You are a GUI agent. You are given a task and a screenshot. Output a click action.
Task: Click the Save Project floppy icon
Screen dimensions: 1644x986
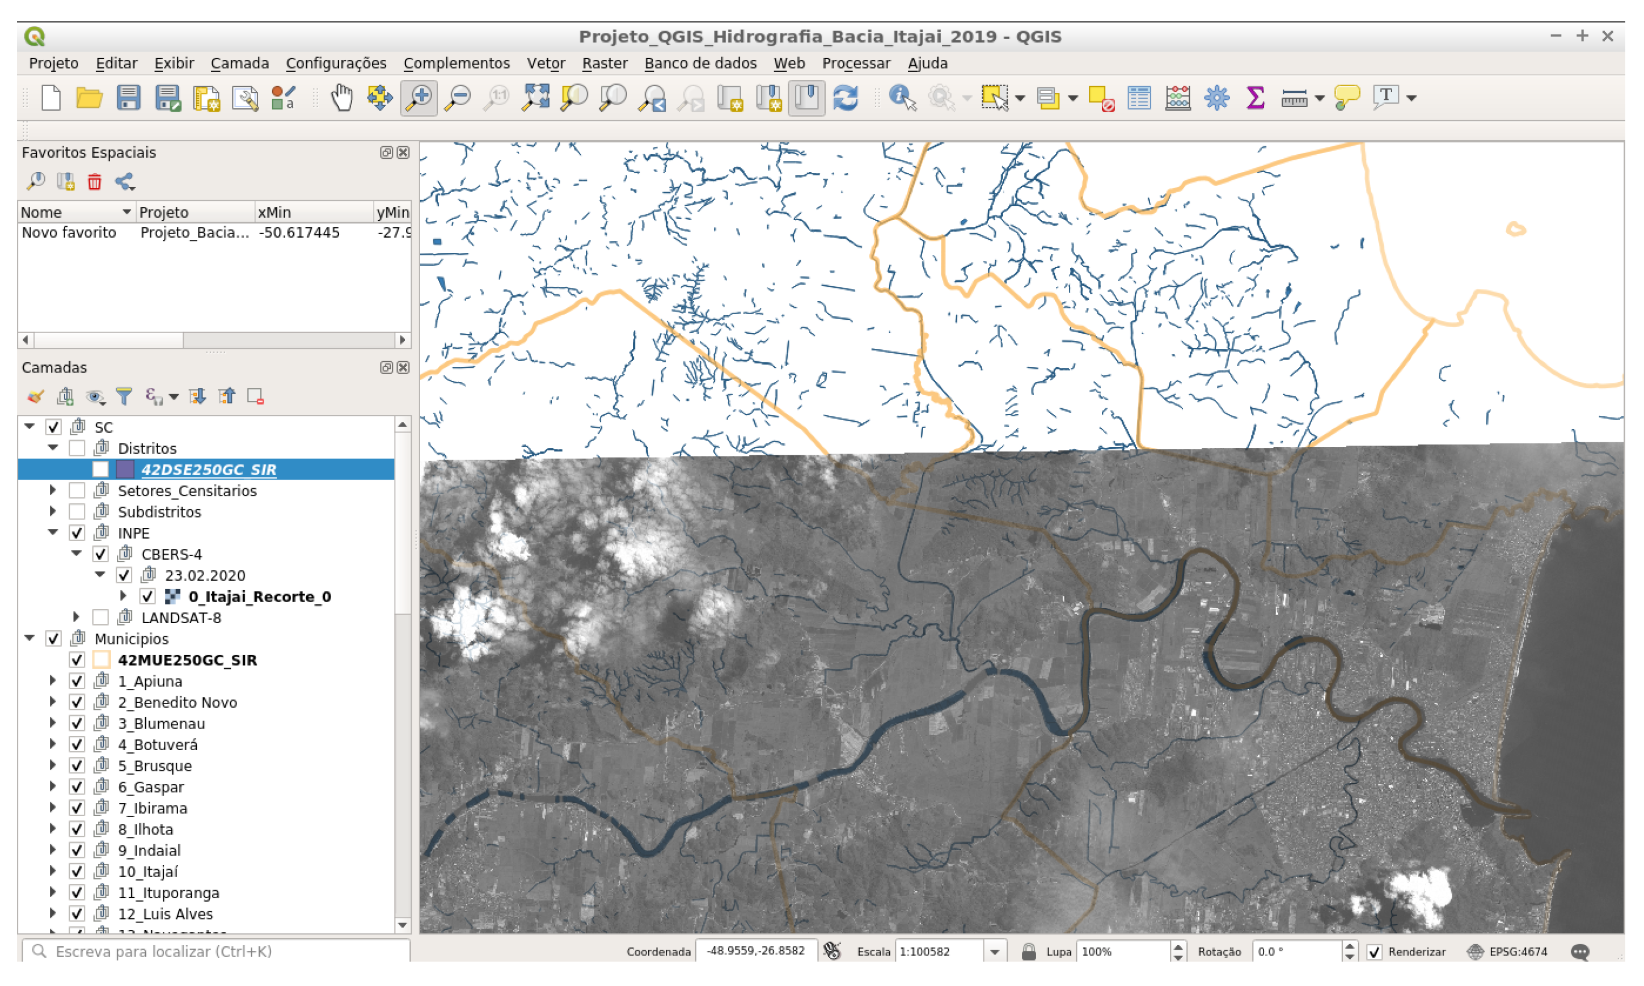tap(128, 98)
